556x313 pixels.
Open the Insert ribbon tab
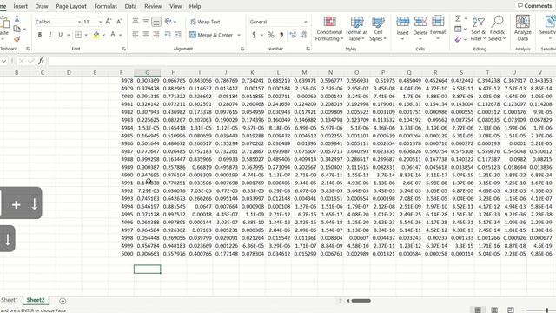pyautogui.click(x=21, y=6)
